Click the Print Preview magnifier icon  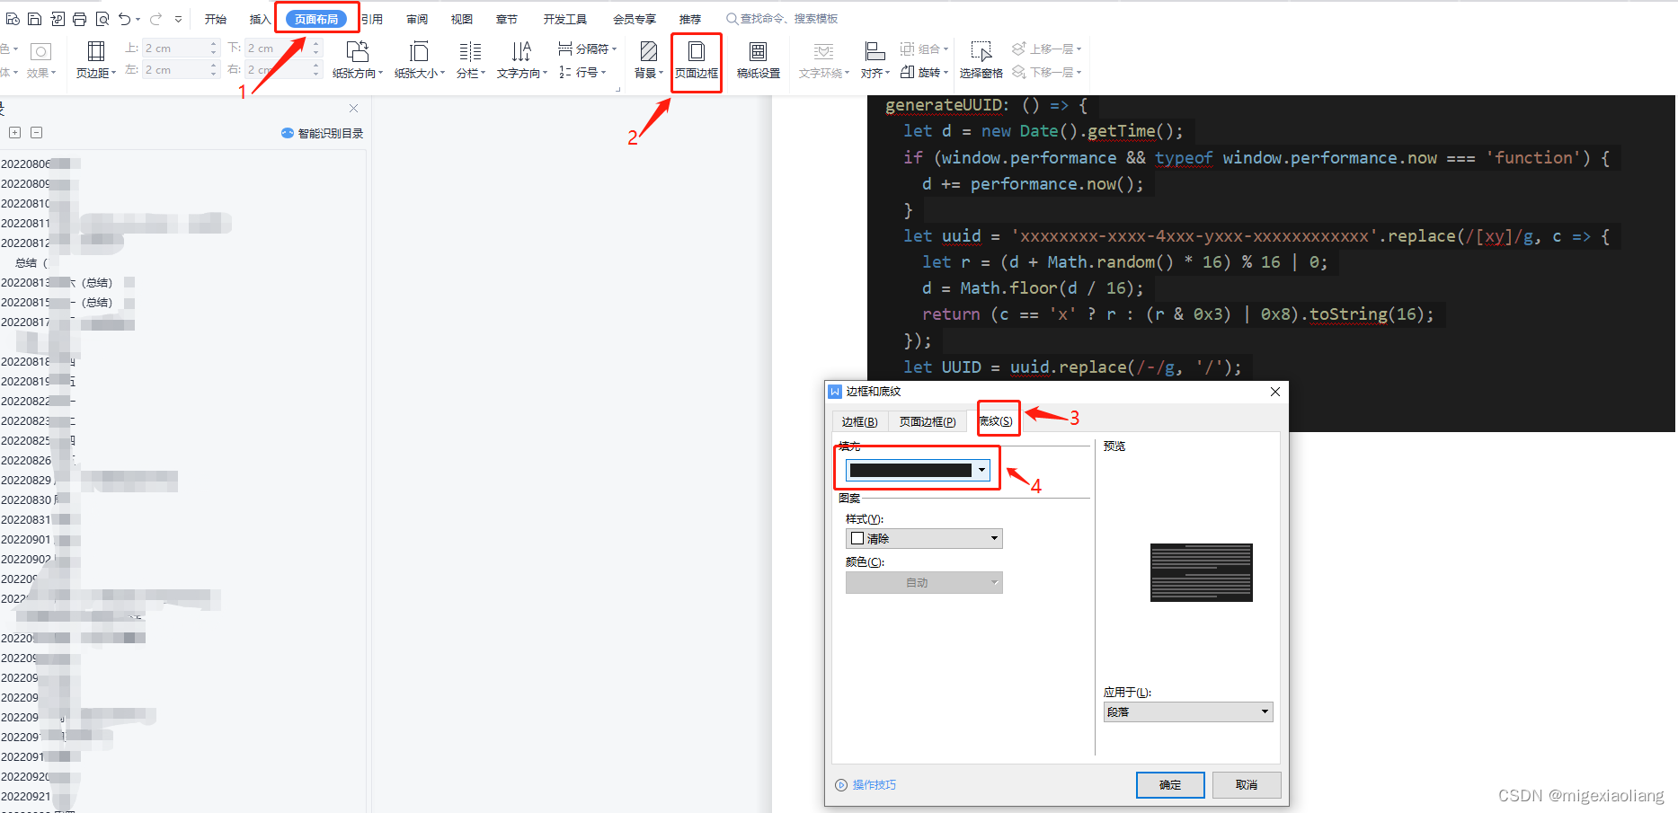tap(102, 19)
